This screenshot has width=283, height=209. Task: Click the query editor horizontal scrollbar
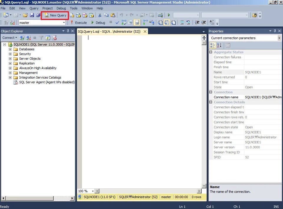point(148,191)
